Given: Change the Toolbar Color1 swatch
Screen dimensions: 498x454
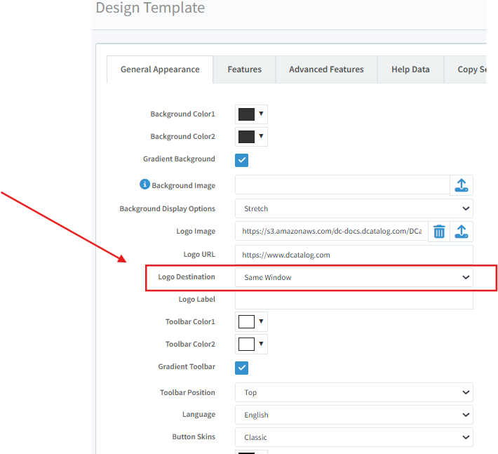Looking at the screenshot, I should tap(250, 322).
